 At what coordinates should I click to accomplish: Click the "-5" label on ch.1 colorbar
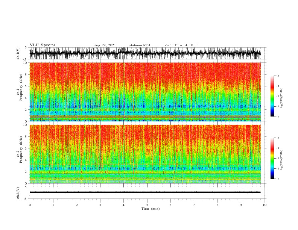[278, 96]
